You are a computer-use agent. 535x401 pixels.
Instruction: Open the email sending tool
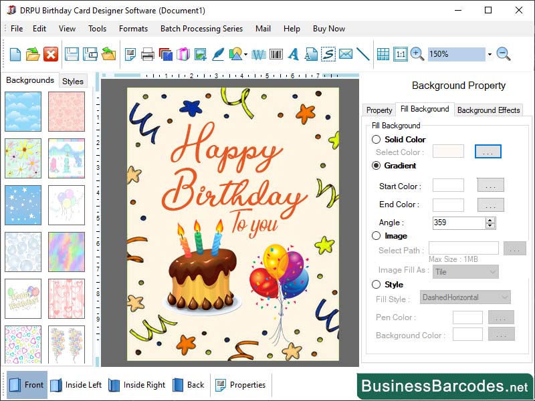click(x=347, y=55)
